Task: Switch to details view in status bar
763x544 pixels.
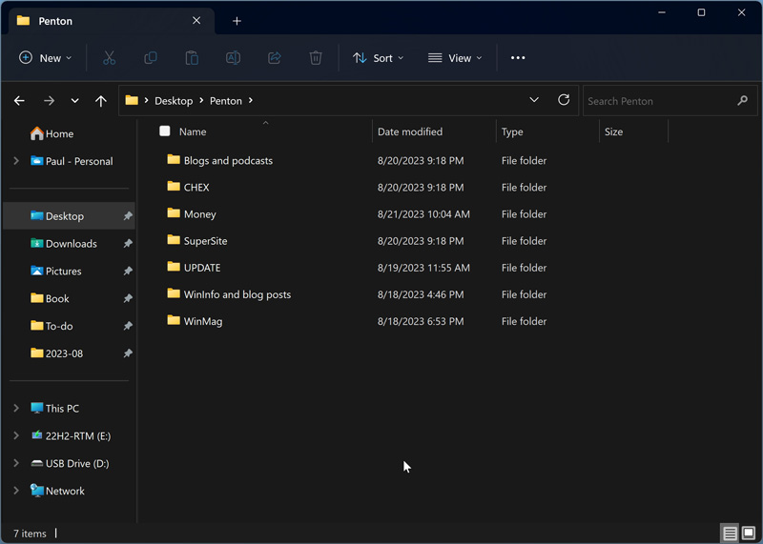Action: coord(730,534)
